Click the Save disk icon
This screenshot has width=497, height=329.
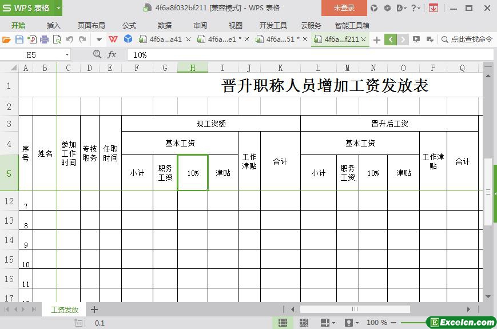tap(19, 39)
